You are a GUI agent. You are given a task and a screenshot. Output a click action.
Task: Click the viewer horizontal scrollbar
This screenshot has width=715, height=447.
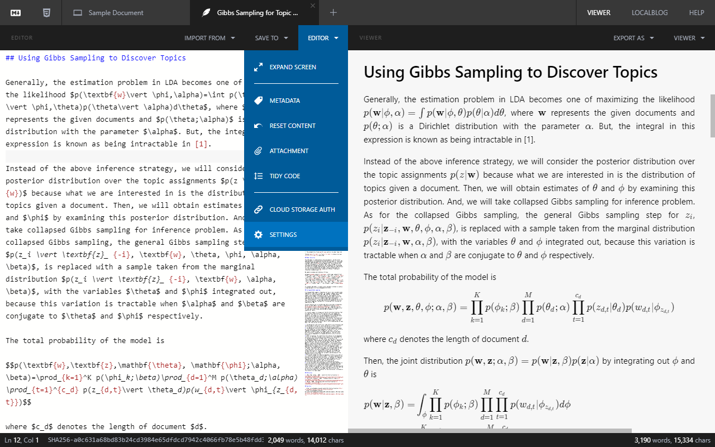[490, 431]
